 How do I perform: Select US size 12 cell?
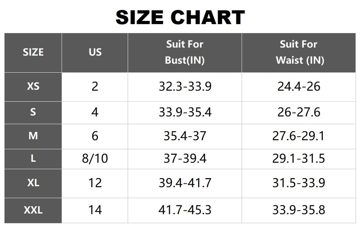tap(95, 183)
